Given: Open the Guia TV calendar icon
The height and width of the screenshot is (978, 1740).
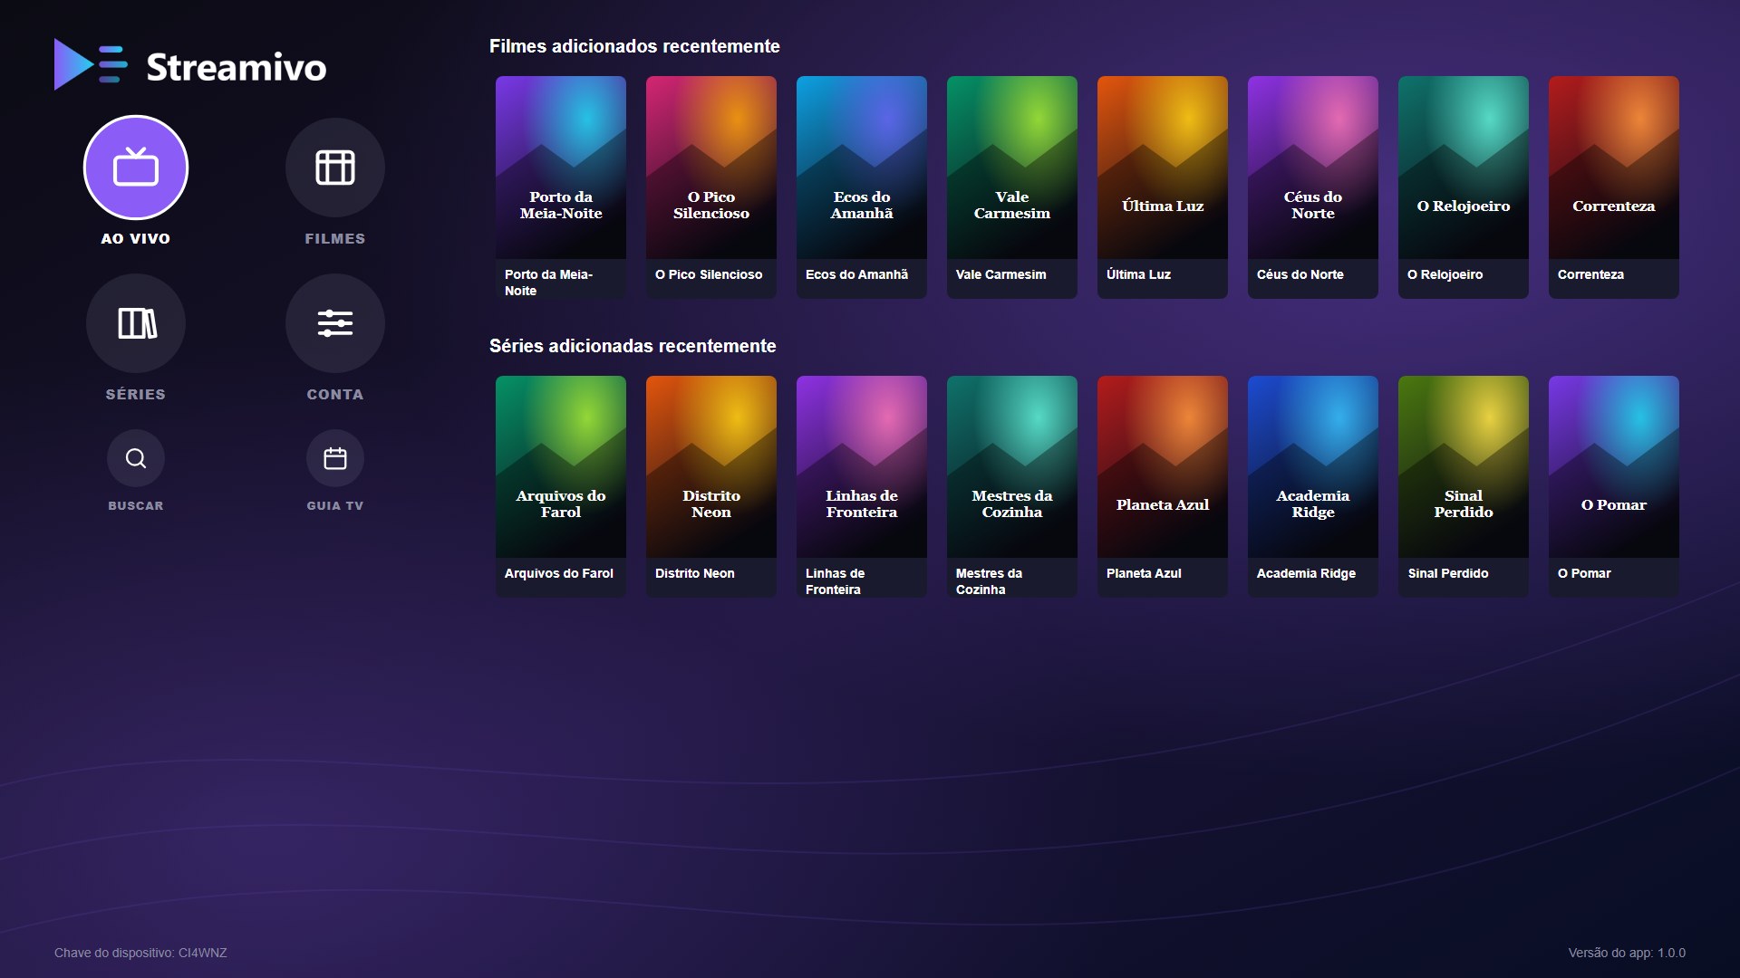Looking at the screenshot, I should (335, 458).
